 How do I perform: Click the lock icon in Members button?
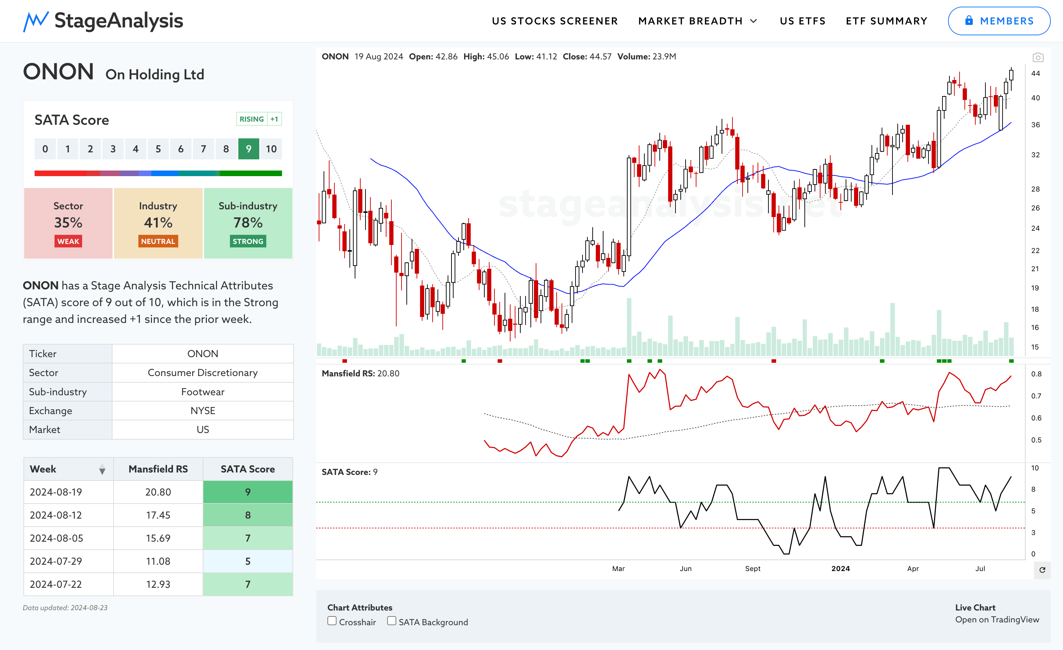(x=969, y=20)
